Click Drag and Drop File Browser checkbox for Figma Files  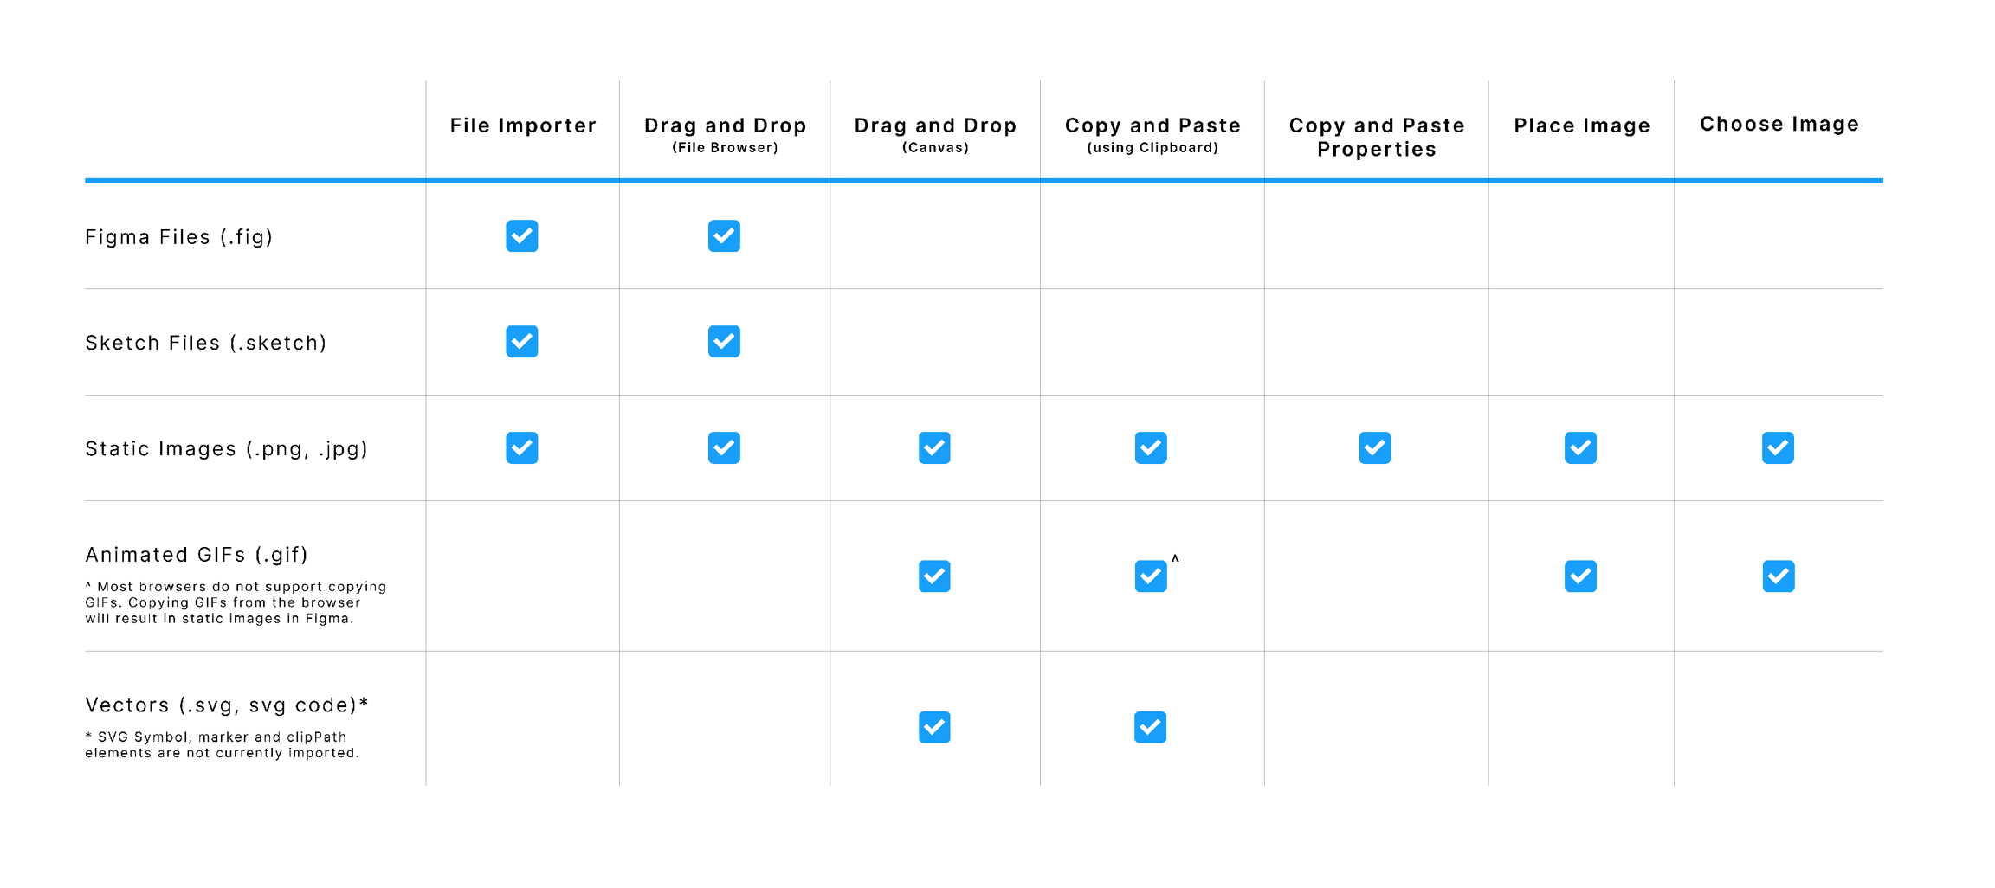tap(724, 236)
